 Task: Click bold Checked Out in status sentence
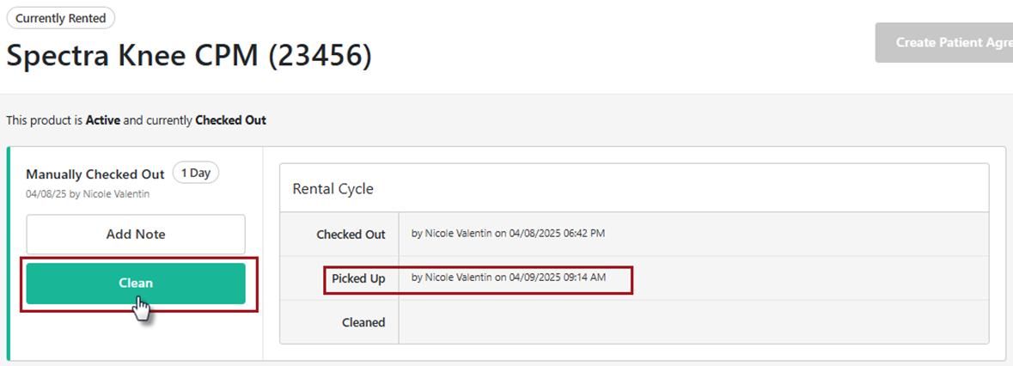tap(230, 120)
